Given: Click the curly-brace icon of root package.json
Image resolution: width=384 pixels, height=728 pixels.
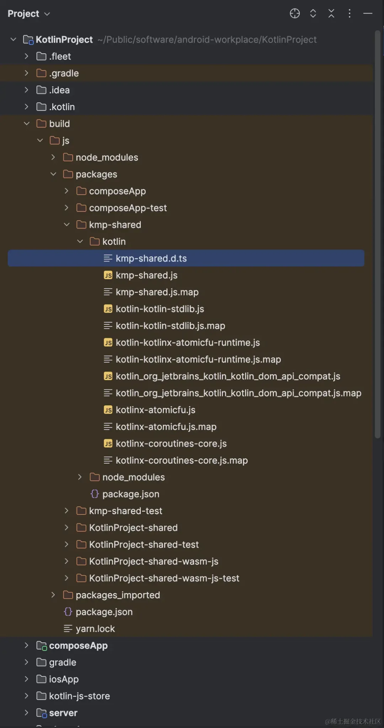Looking at the screenshot, I should 68,612.
